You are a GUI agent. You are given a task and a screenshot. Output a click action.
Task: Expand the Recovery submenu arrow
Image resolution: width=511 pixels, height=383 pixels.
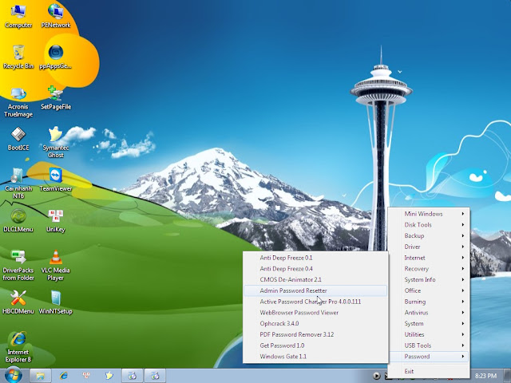[463, 269]
